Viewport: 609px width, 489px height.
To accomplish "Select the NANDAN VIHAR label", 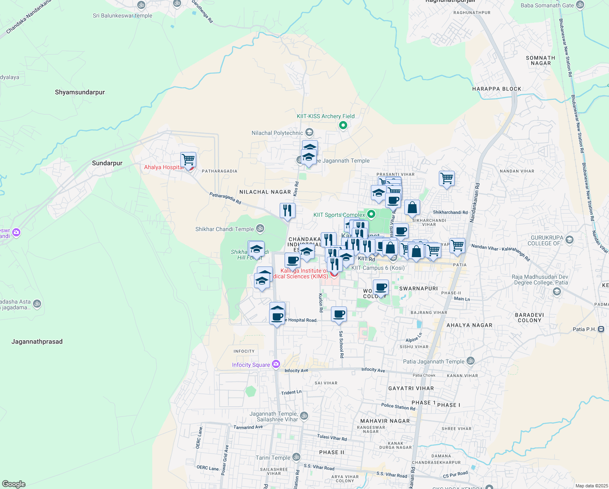I will click(517, 171).
